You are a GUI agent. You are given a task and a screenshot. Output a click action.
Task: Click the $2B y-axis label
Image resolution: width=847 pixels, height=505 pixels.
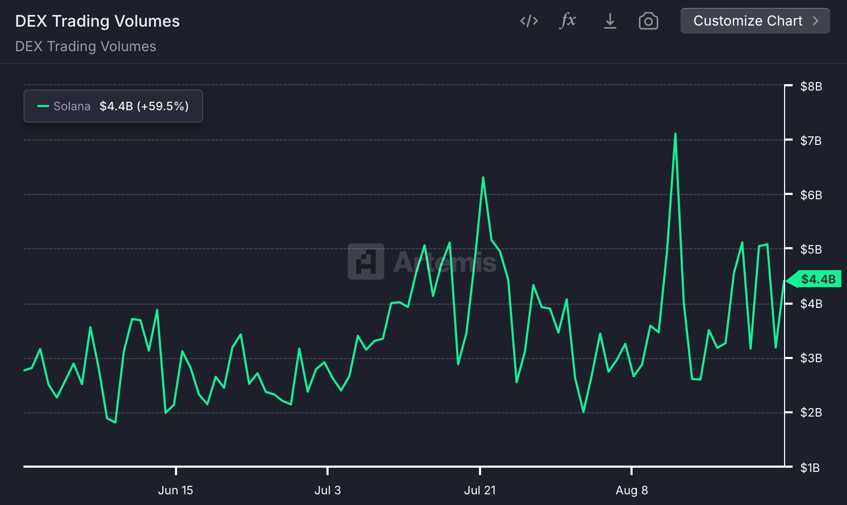811,412
